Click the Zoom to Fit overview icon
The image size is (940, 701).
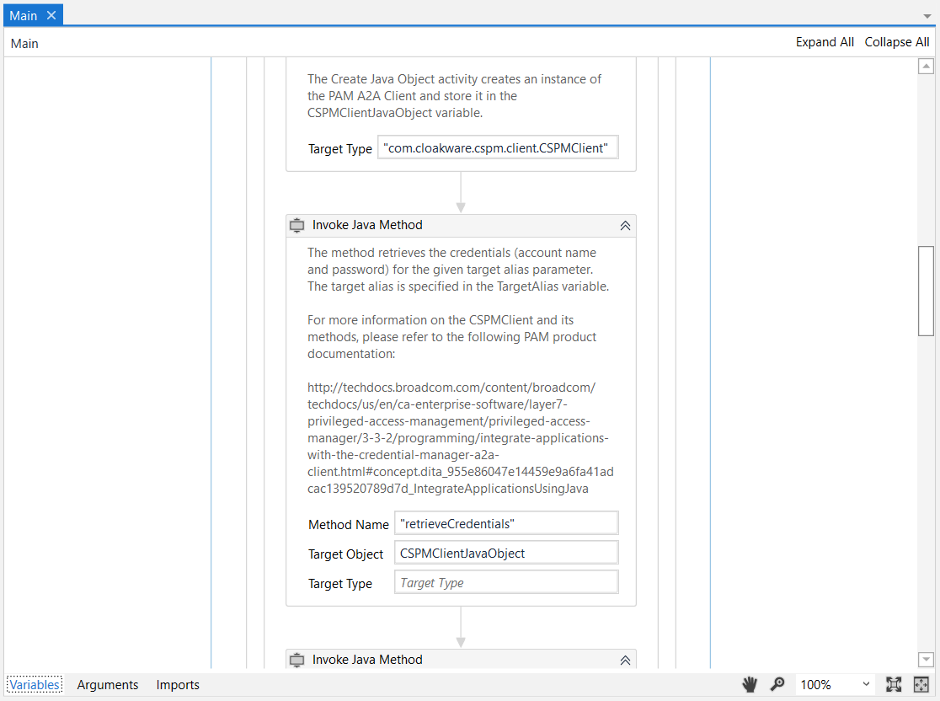[x=921, y=684]
